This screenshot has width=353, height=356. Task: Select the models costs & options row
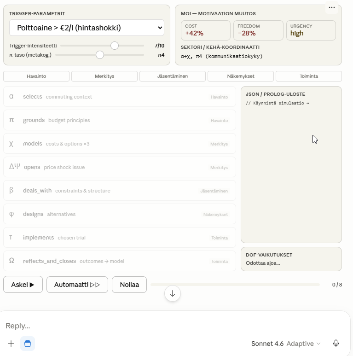[x=120, y=144]
